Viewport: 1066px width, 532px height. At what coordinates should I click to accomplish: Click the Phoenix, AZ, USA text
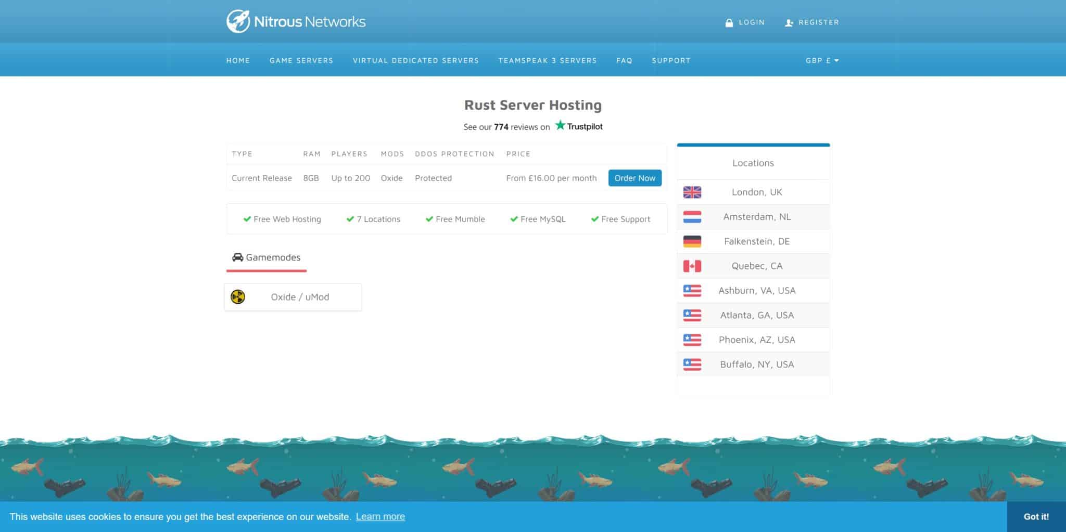(x=757, y=340)
